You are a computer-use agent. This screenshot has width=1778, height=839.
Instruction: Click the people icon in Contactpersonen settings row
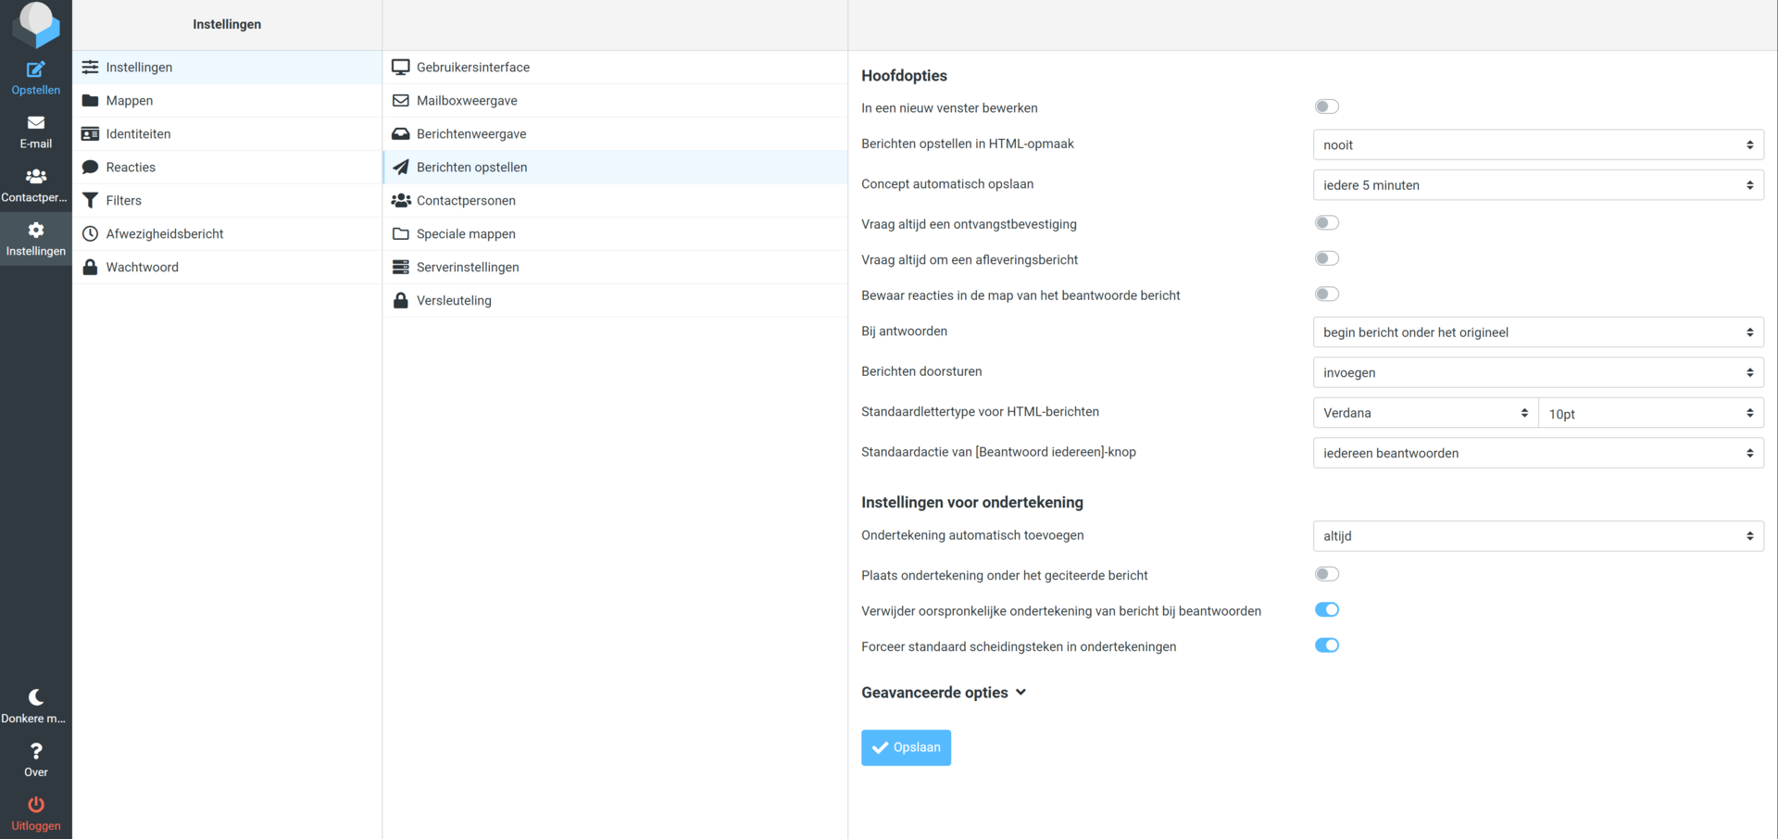(x=400, y=200)
